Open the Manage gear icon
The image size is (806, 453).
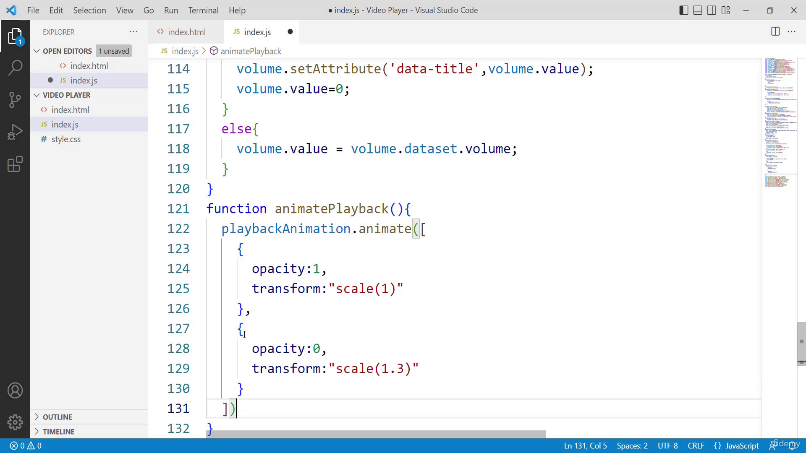(x=15, y=422)
